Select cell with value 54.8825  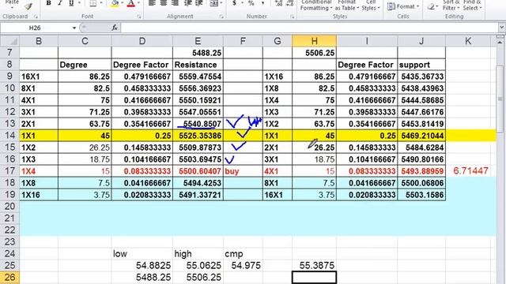142,265
